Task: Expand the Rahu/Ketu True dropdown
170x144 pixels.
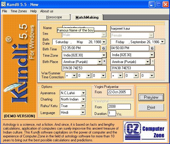Action: [x=83, y=106]
